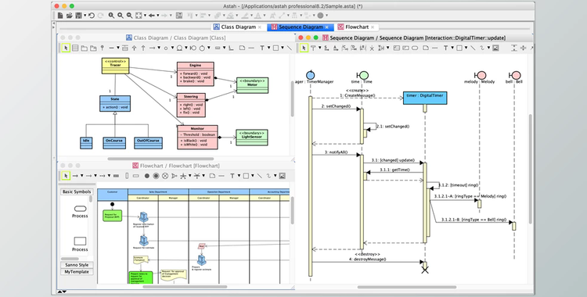The width and height of the screenshot is (587, 297).
Task: Click Class Diagram window horizontal scrollbar
Action: [160, 159]
